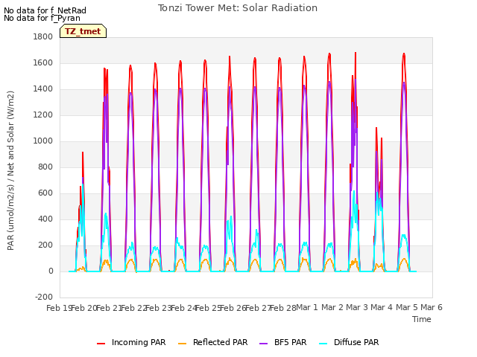This screenshot has height=357, width=477.
Task: Click the Mar 4 x-axis date label
Action: point(382,307)
